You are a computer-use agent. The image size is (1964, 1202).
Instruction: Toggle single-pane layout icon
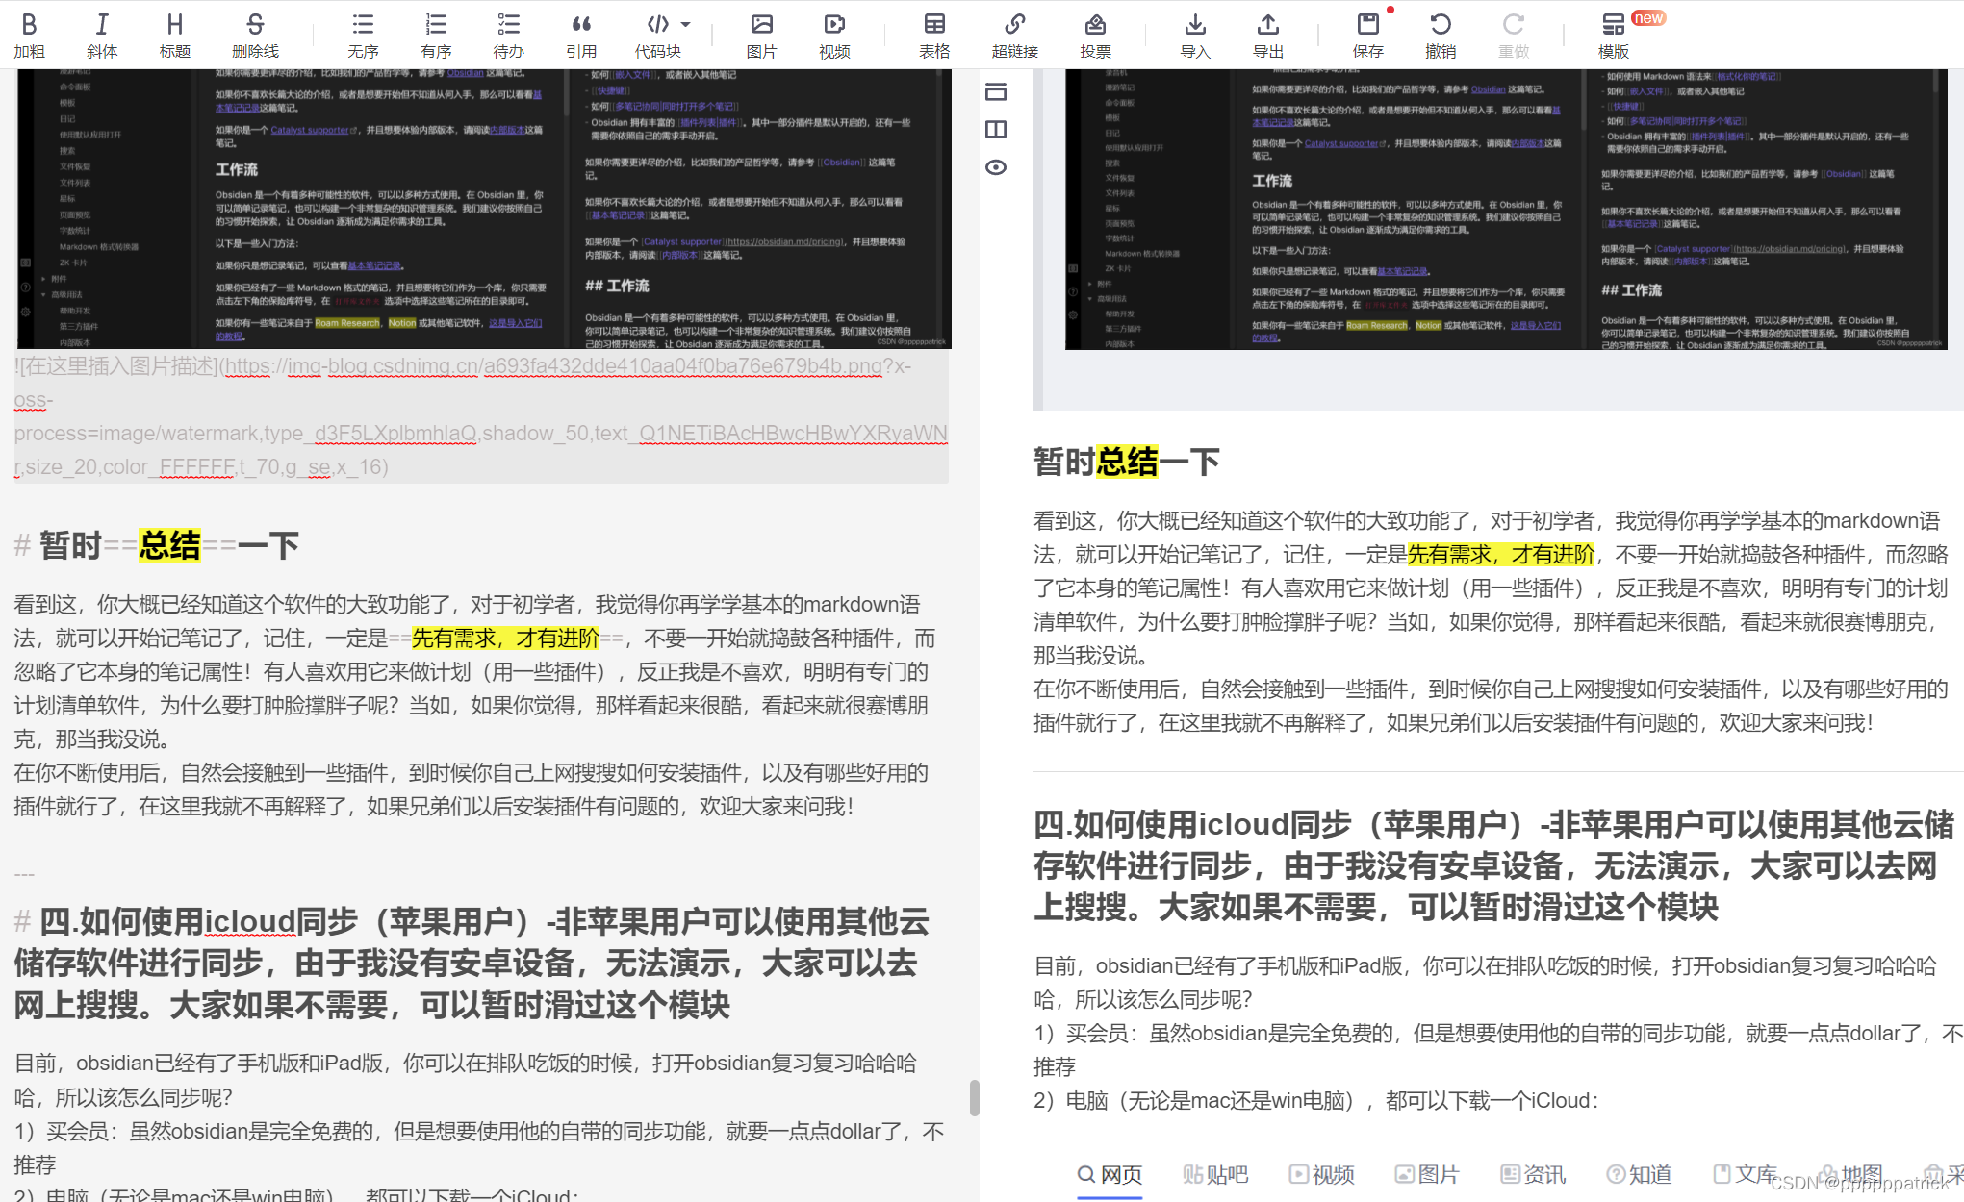pos(996,92)
